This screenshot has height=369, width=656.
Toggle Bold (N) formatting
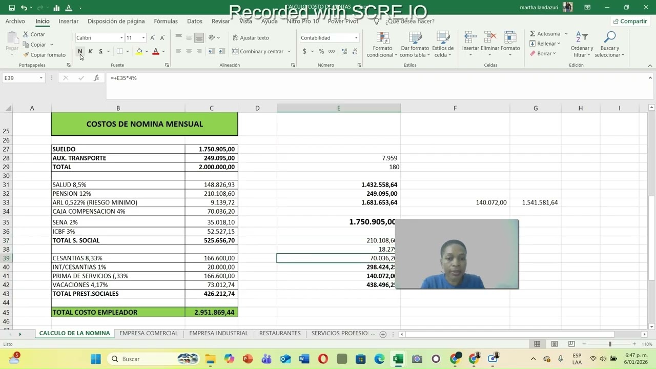[x=80, y=51]
